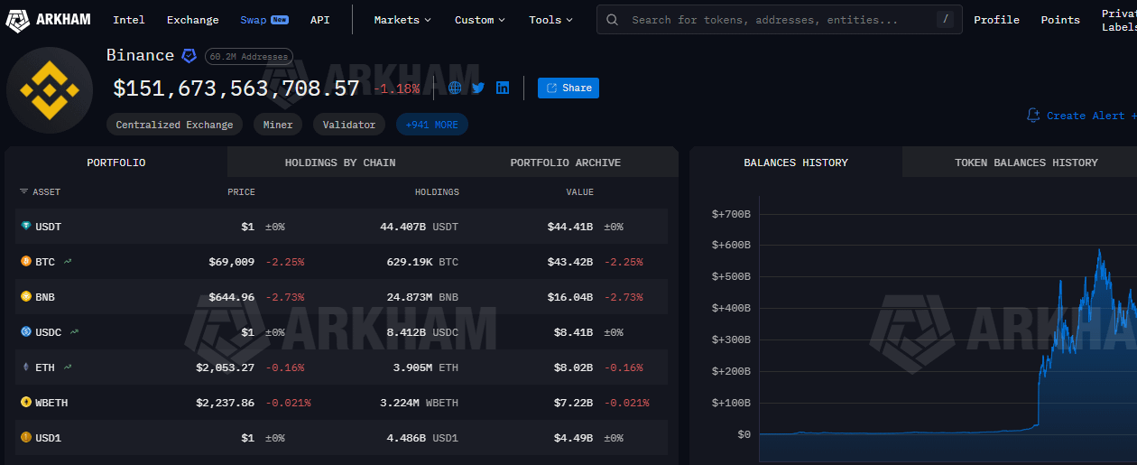
Task: Open the Binance LinkedIn icon
Action: pos(503,88)
